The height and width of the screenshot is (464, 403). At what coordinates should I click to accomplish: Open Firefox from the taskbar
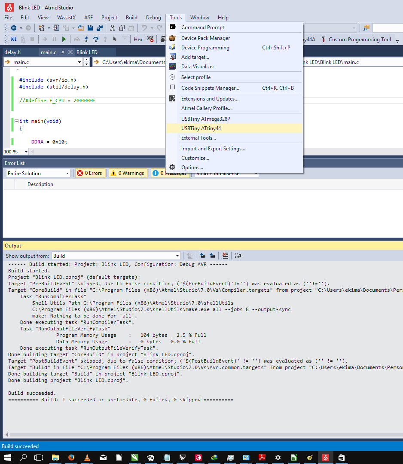coord(71,458)
